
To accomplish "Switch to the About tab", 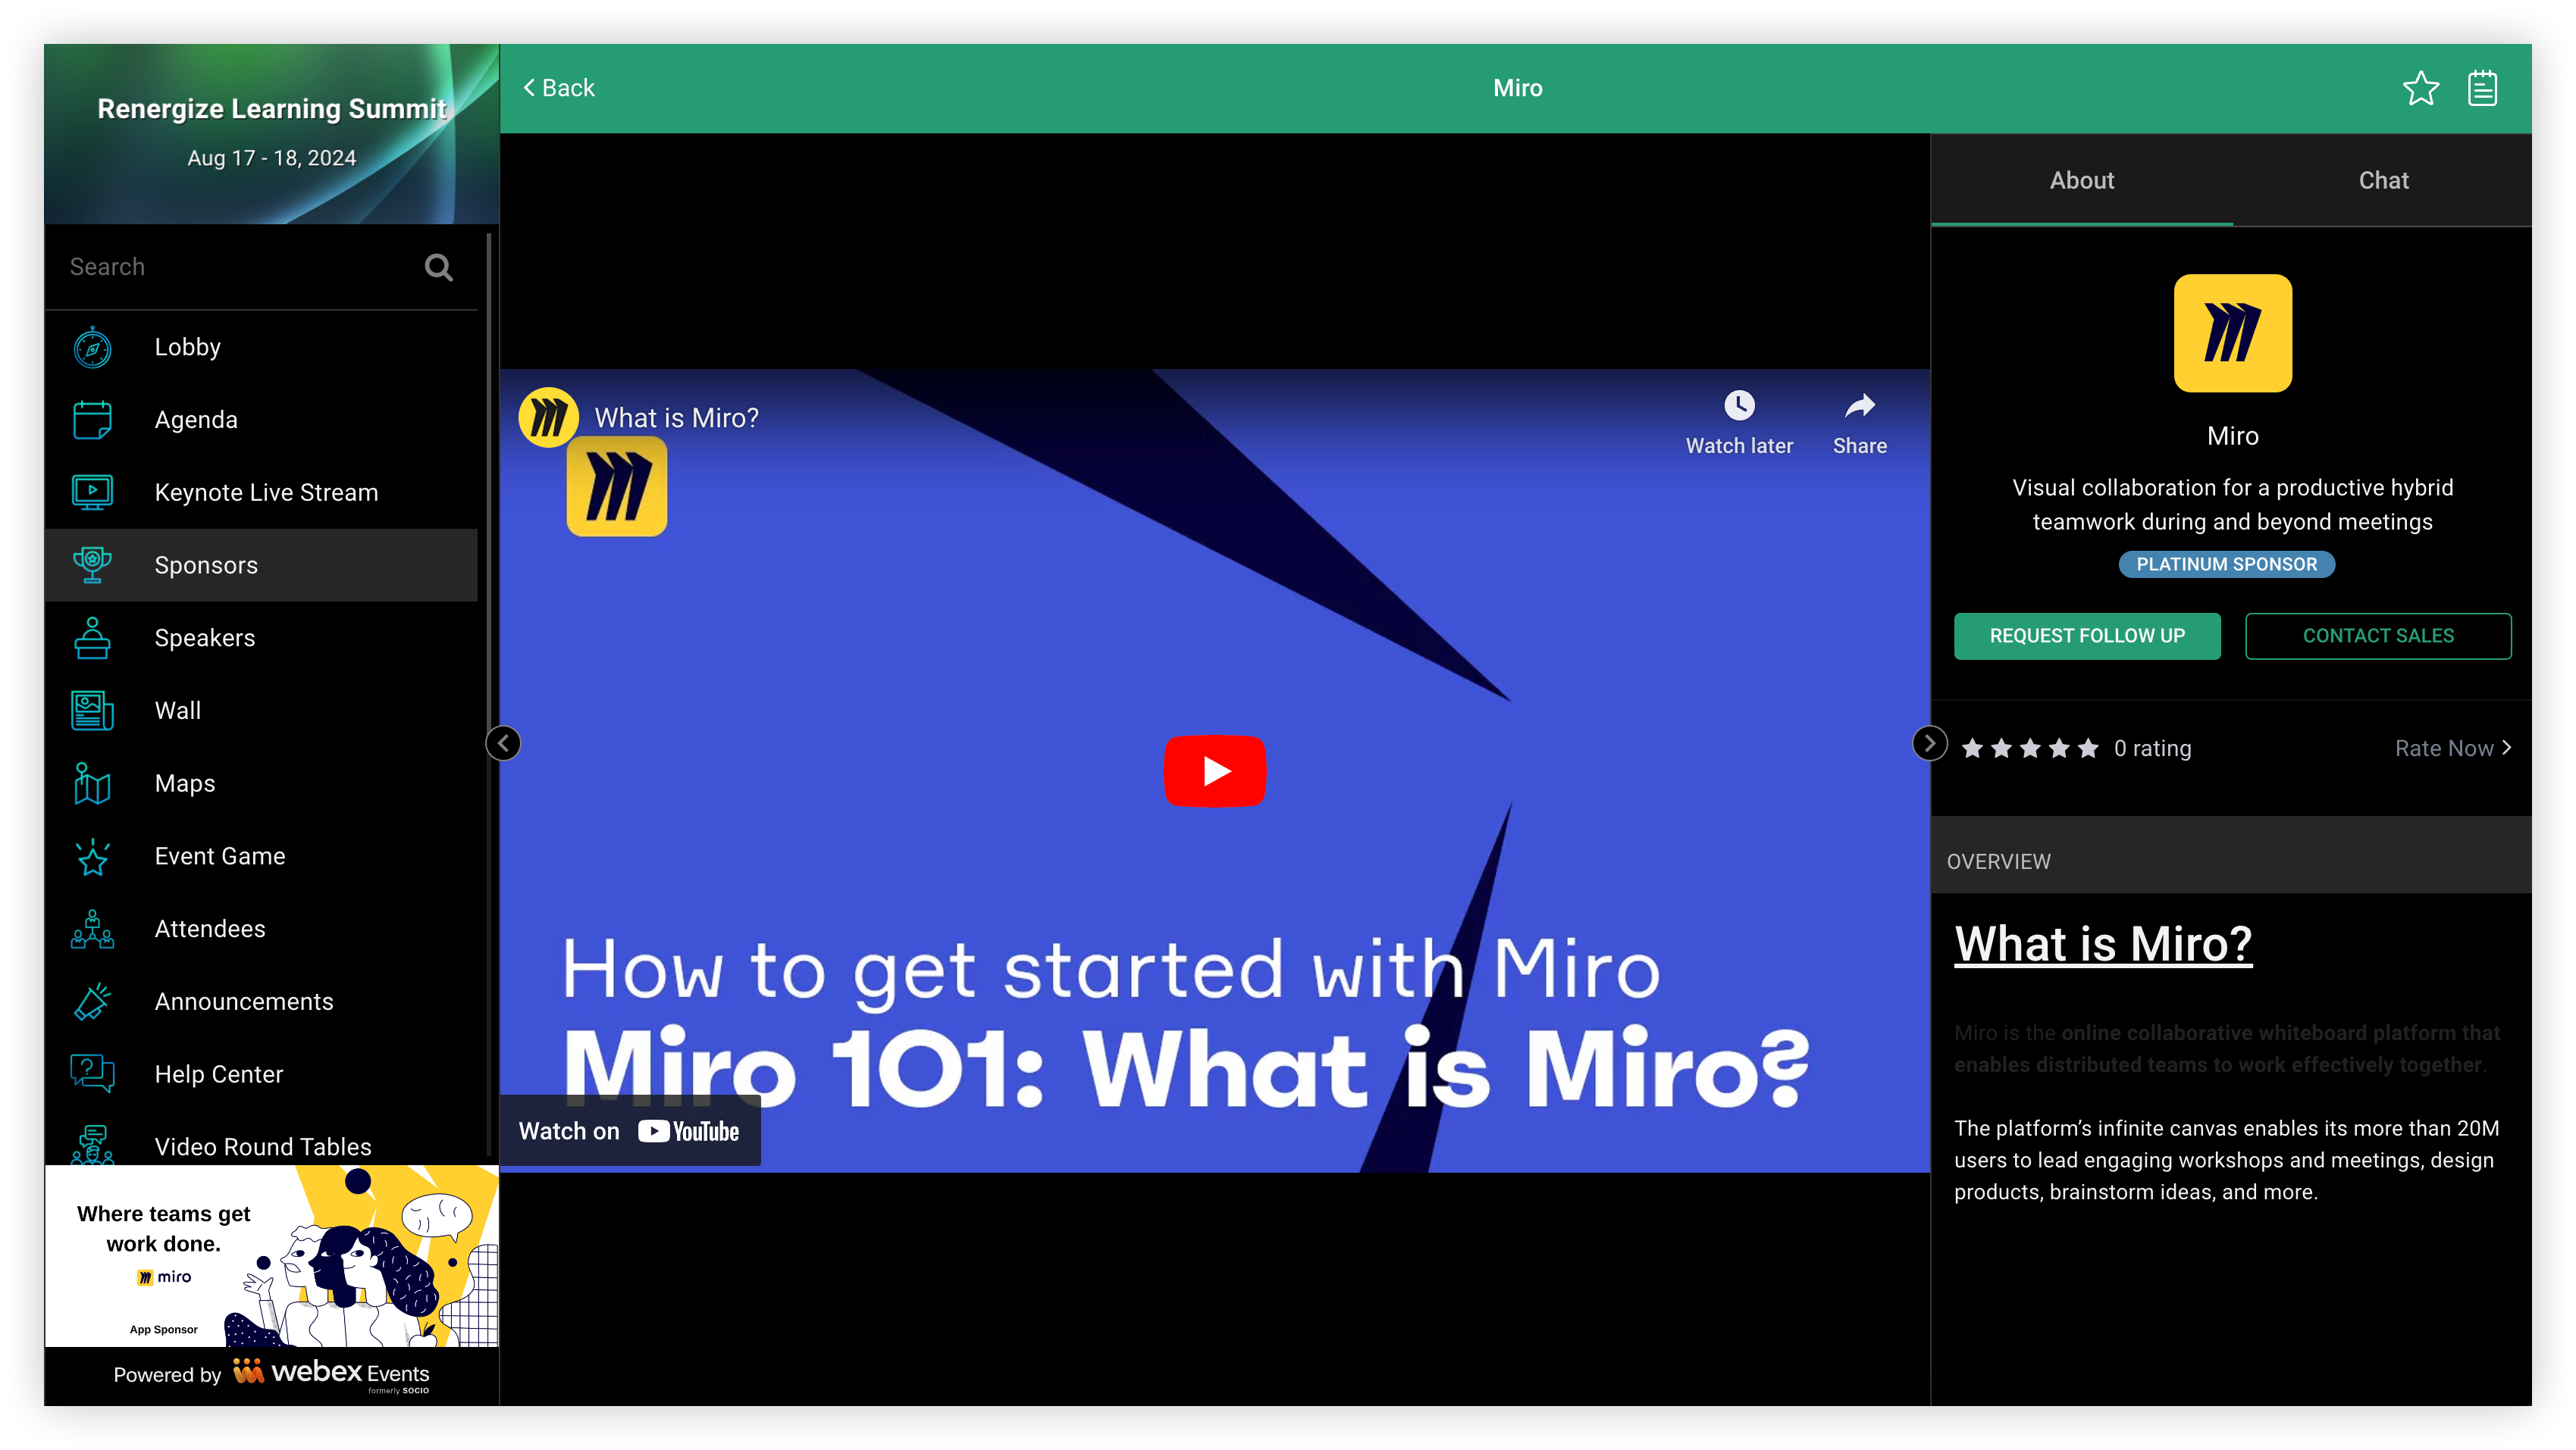I will click(x=2081, y=180).
